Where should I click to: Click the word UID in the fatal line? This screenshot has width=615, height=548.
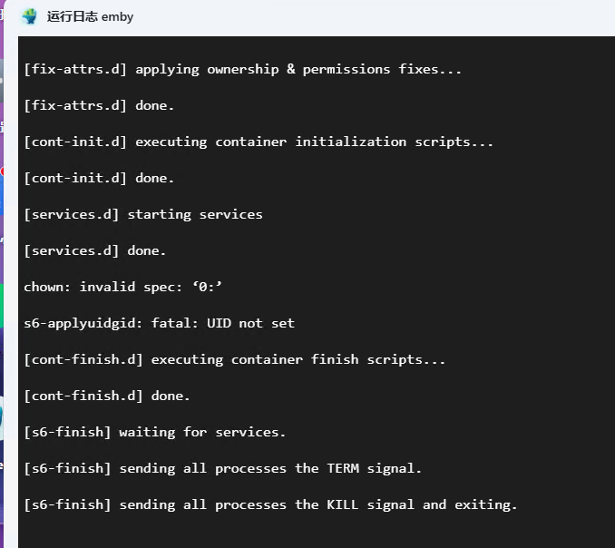pyautogui.click(x=219, y=323)
